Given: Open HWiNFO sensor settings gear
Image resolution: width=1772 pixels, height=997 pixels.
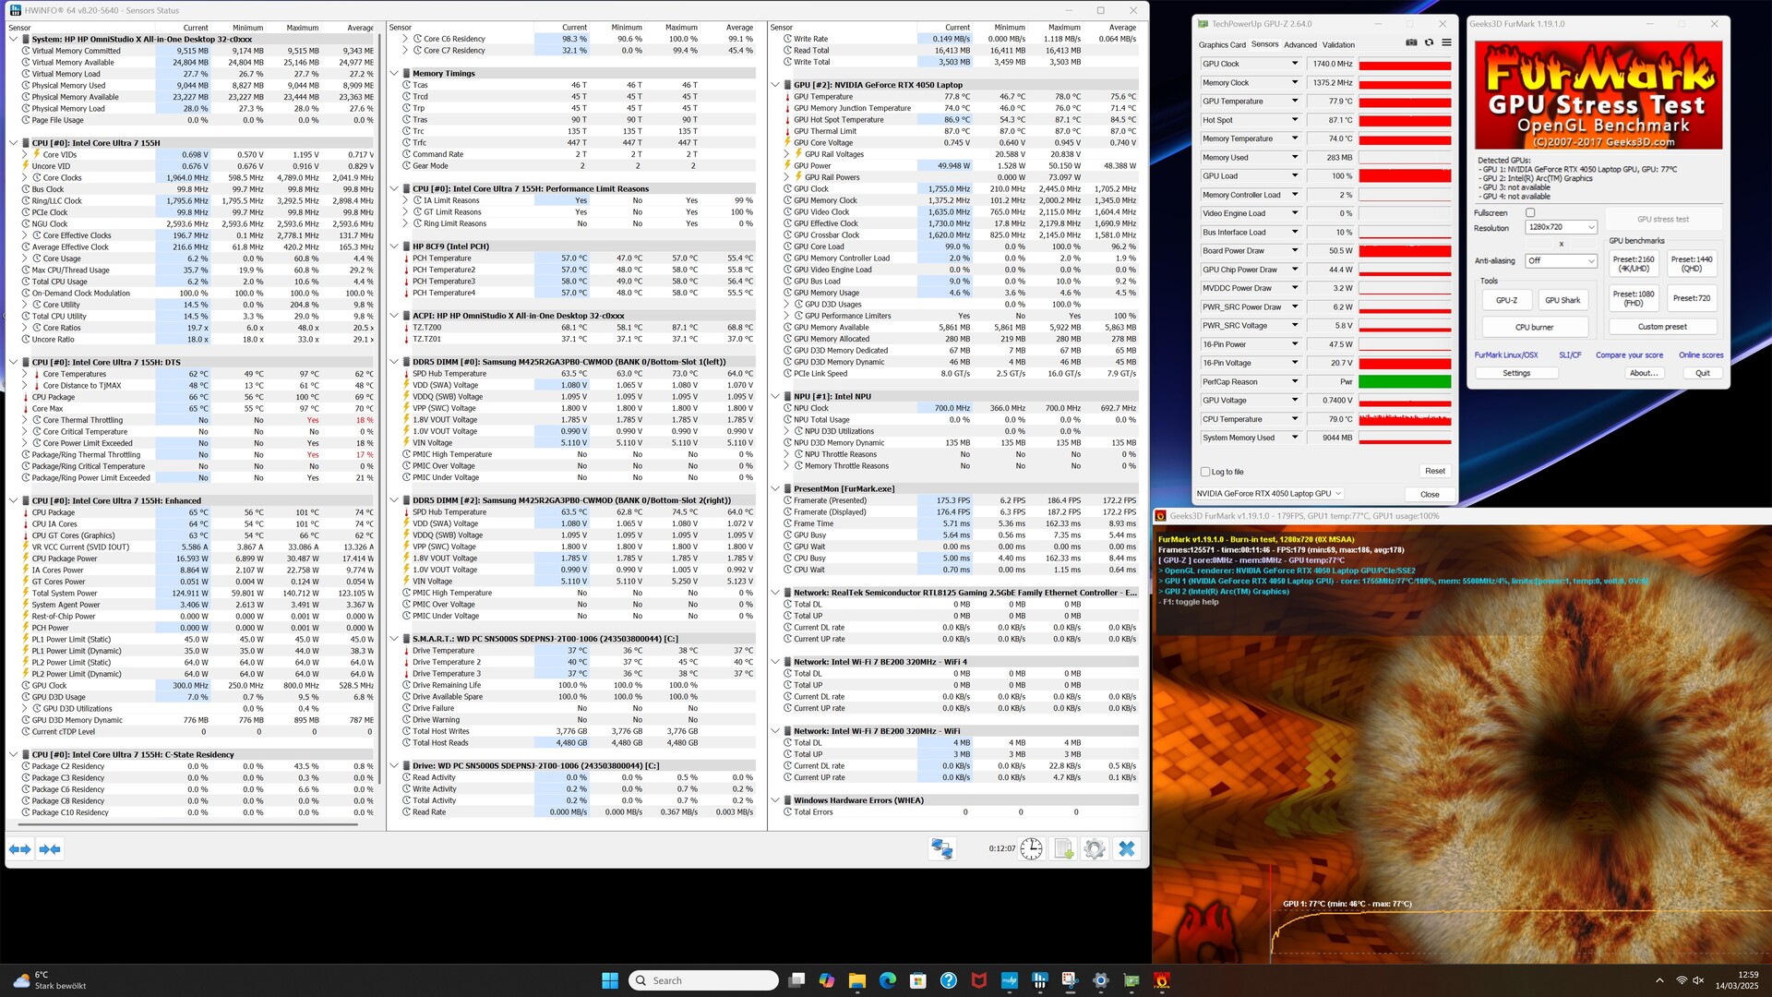Looking at the screenshot, I should (1095, 849).
